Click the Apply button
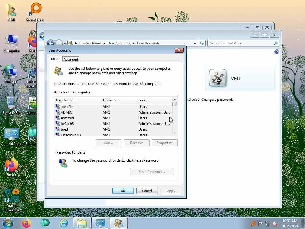This screenshot has width=305, height=229. (x=171, y=191)
